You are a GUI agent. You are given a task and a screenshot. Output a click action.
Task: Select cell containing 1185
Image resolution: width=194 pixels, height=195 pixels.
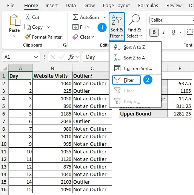52,114
